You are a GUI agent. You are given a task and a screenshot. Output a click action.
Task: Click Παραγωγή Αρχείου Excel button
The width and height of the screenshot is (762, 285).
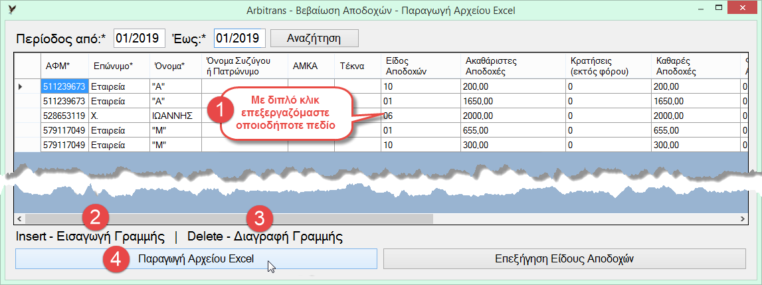[x=197, y=258]
